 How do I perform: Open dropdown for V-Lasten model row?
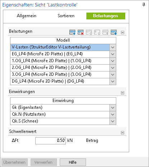(113, 47)
